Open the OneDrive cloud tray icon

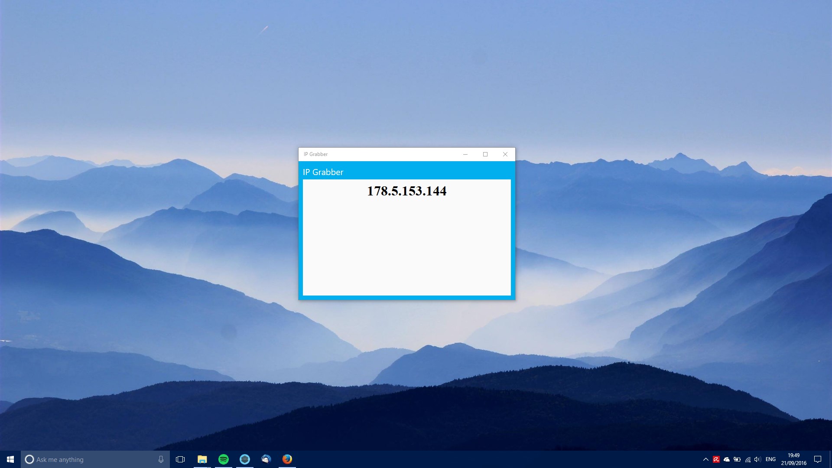pyautogui.click(x=727, y=459)
